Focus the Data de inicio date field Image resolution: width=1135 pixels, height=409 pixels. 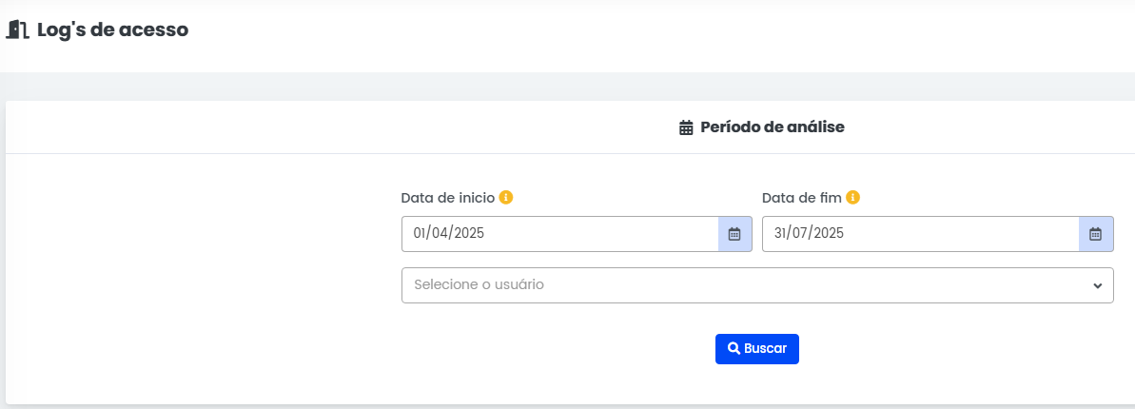[x=559, y=234]
